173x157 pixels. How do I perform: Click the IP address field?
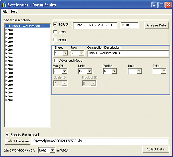coord(95,25)
